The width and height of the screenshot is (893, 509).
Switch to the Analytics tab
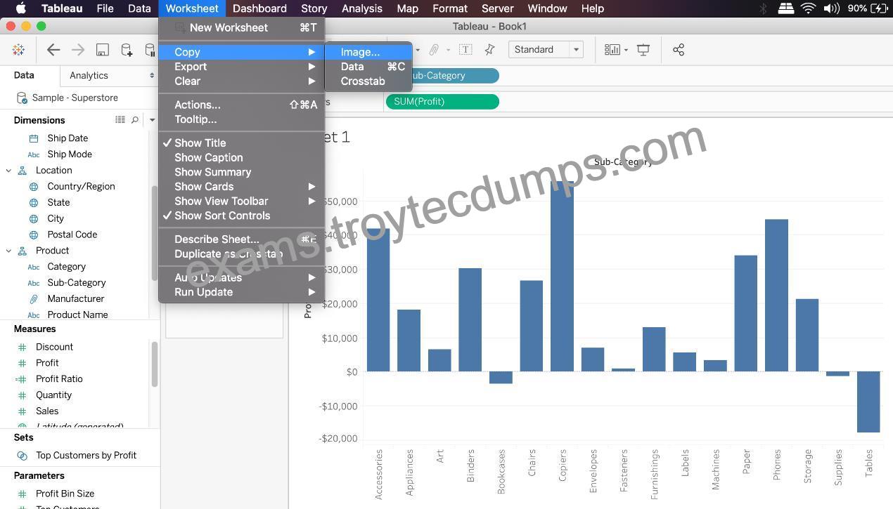(x=89, y=76)
